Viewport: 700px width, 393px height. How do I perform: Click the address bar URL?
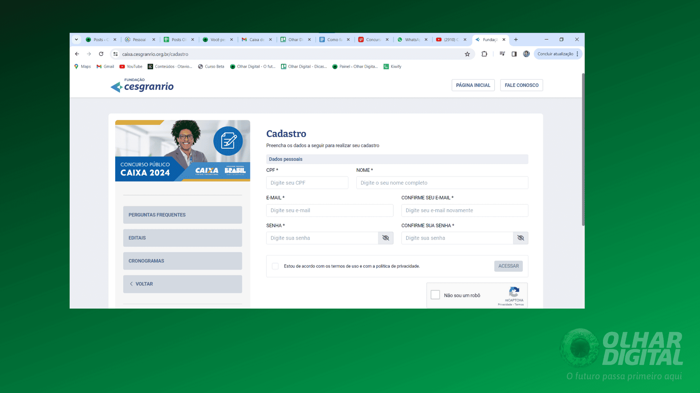(155, 54)
